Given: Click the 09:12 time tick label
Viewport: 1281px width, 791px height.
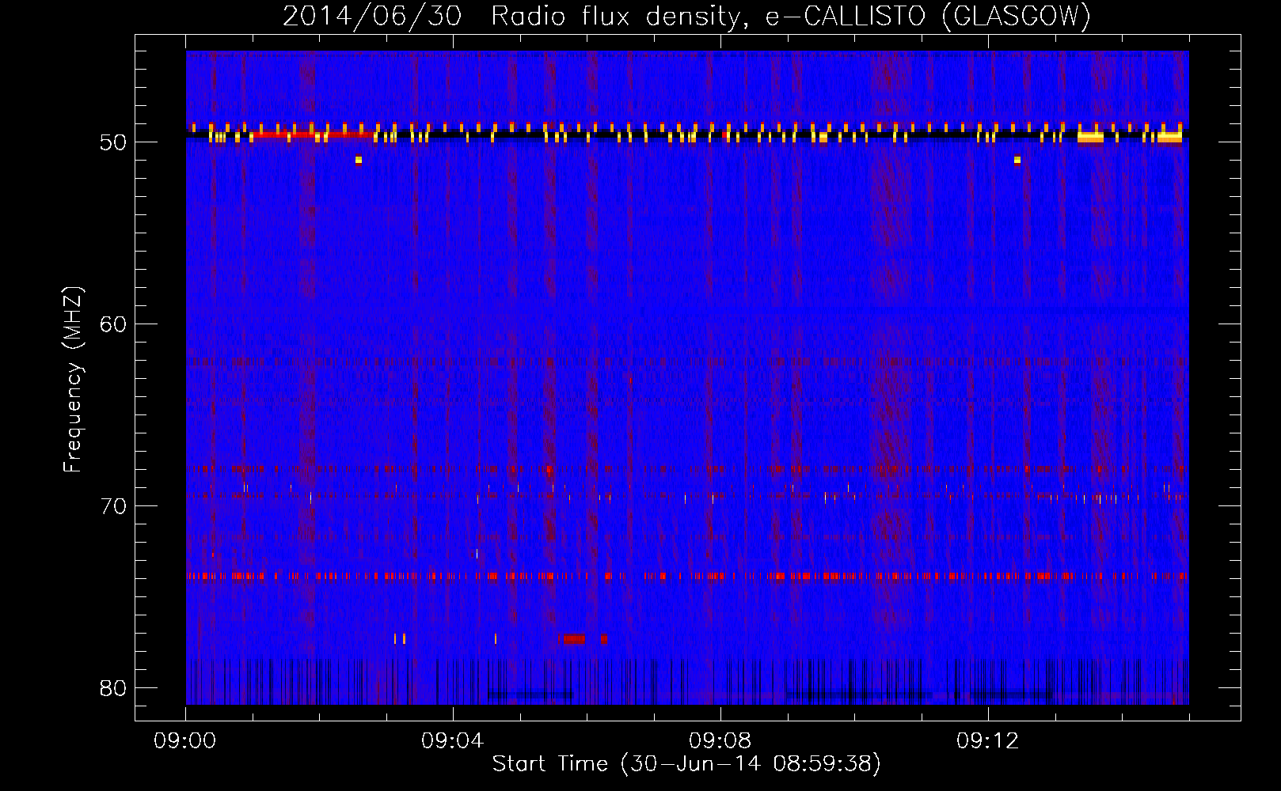Looking at the screenshot, I should tap(988, 741).
